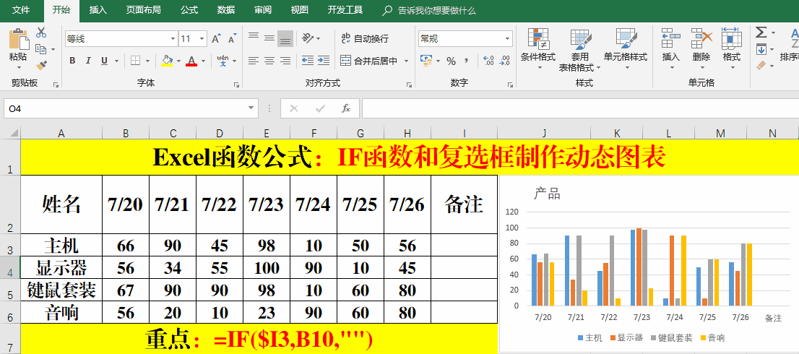Select the Format Painter brush icon
This screenshot has width=799, height=354.
[41, 65]
